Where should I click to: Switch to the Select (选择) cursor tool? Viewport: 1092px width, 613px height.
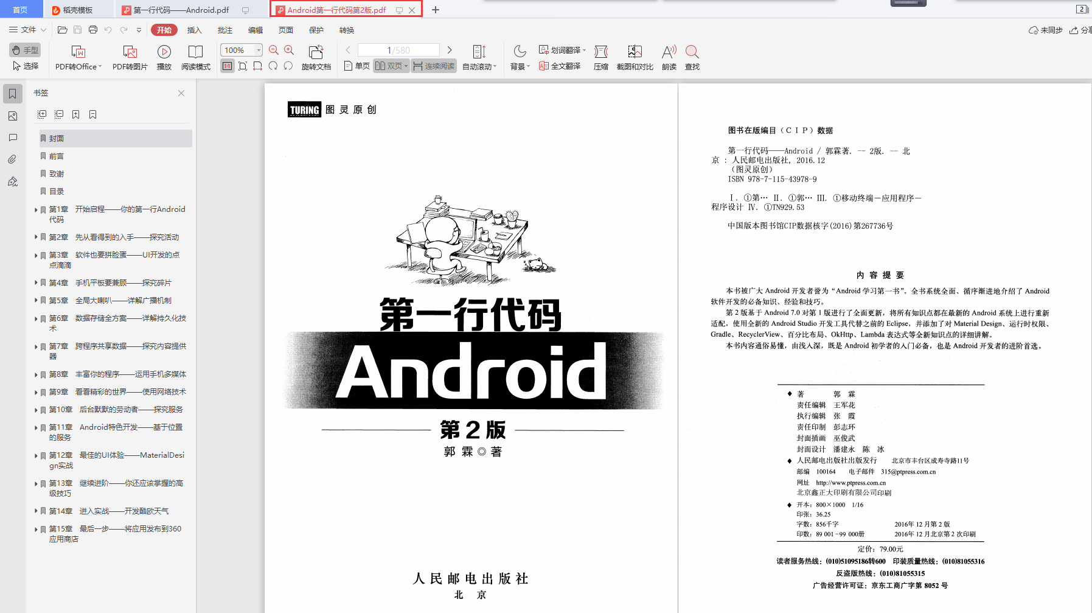25,66
